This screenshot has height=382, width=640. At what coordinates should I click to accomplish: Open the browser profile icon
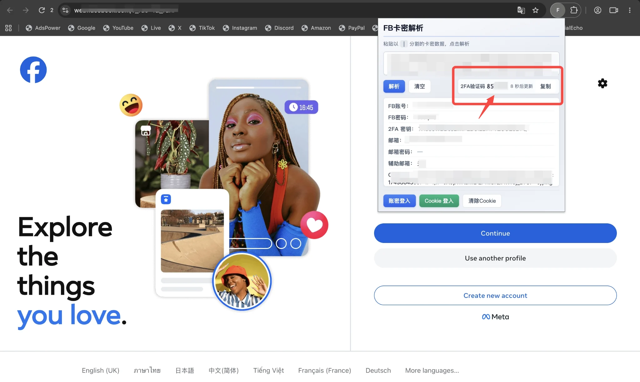(597, 10)
